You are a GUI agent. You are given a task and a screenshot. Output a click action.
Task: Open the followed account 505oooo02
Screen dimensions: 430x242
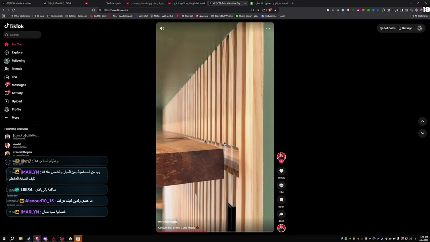(x=22, y=137)
